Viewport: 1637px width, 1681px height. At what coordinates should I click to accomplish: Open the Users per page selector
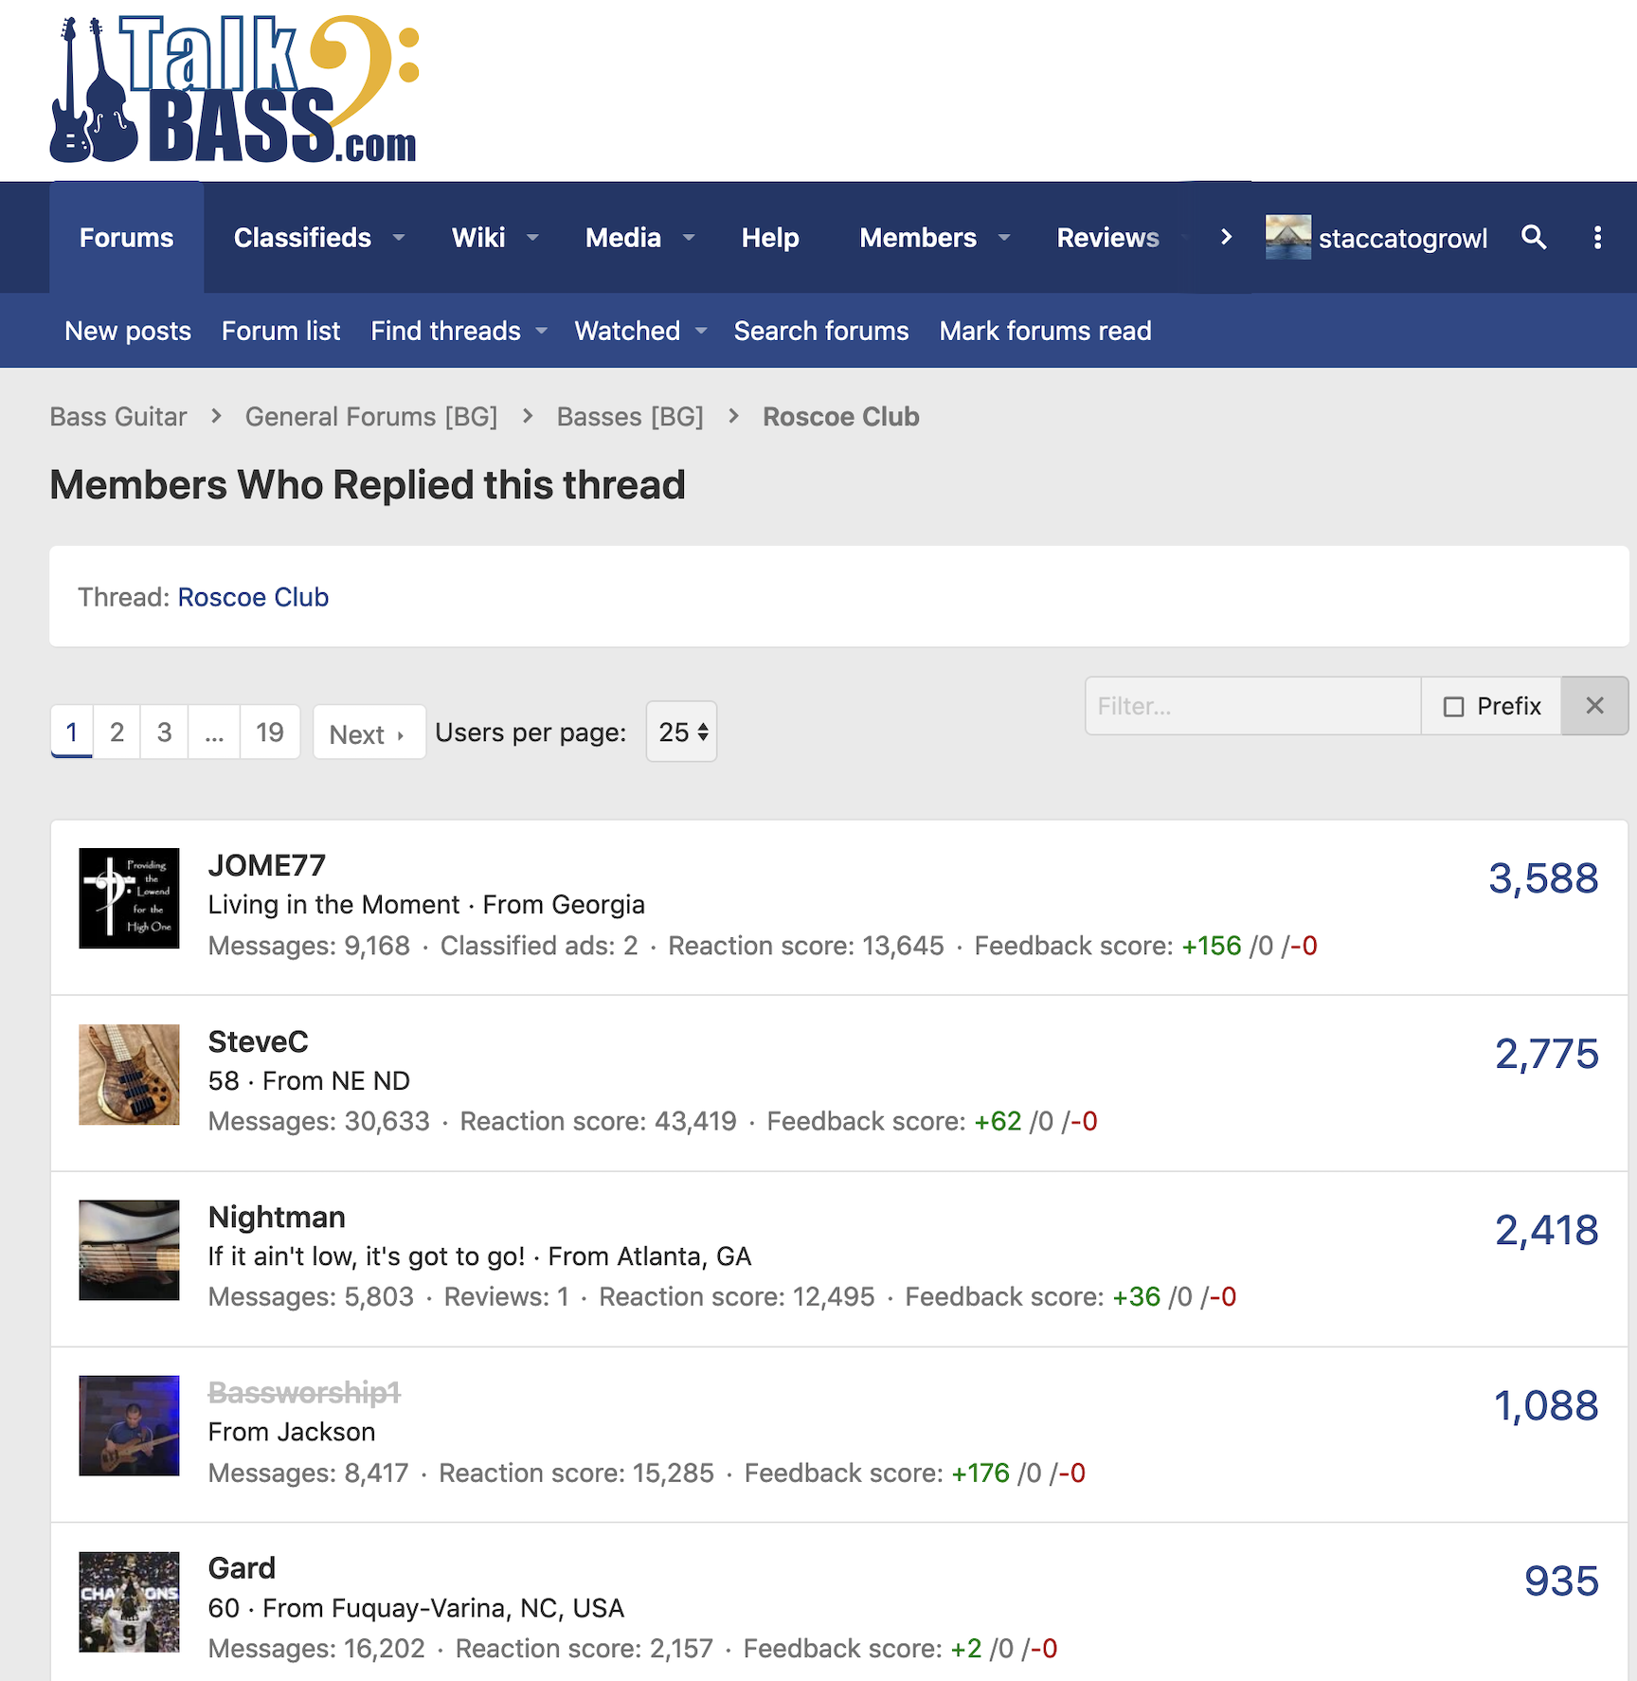click(681, 732)
